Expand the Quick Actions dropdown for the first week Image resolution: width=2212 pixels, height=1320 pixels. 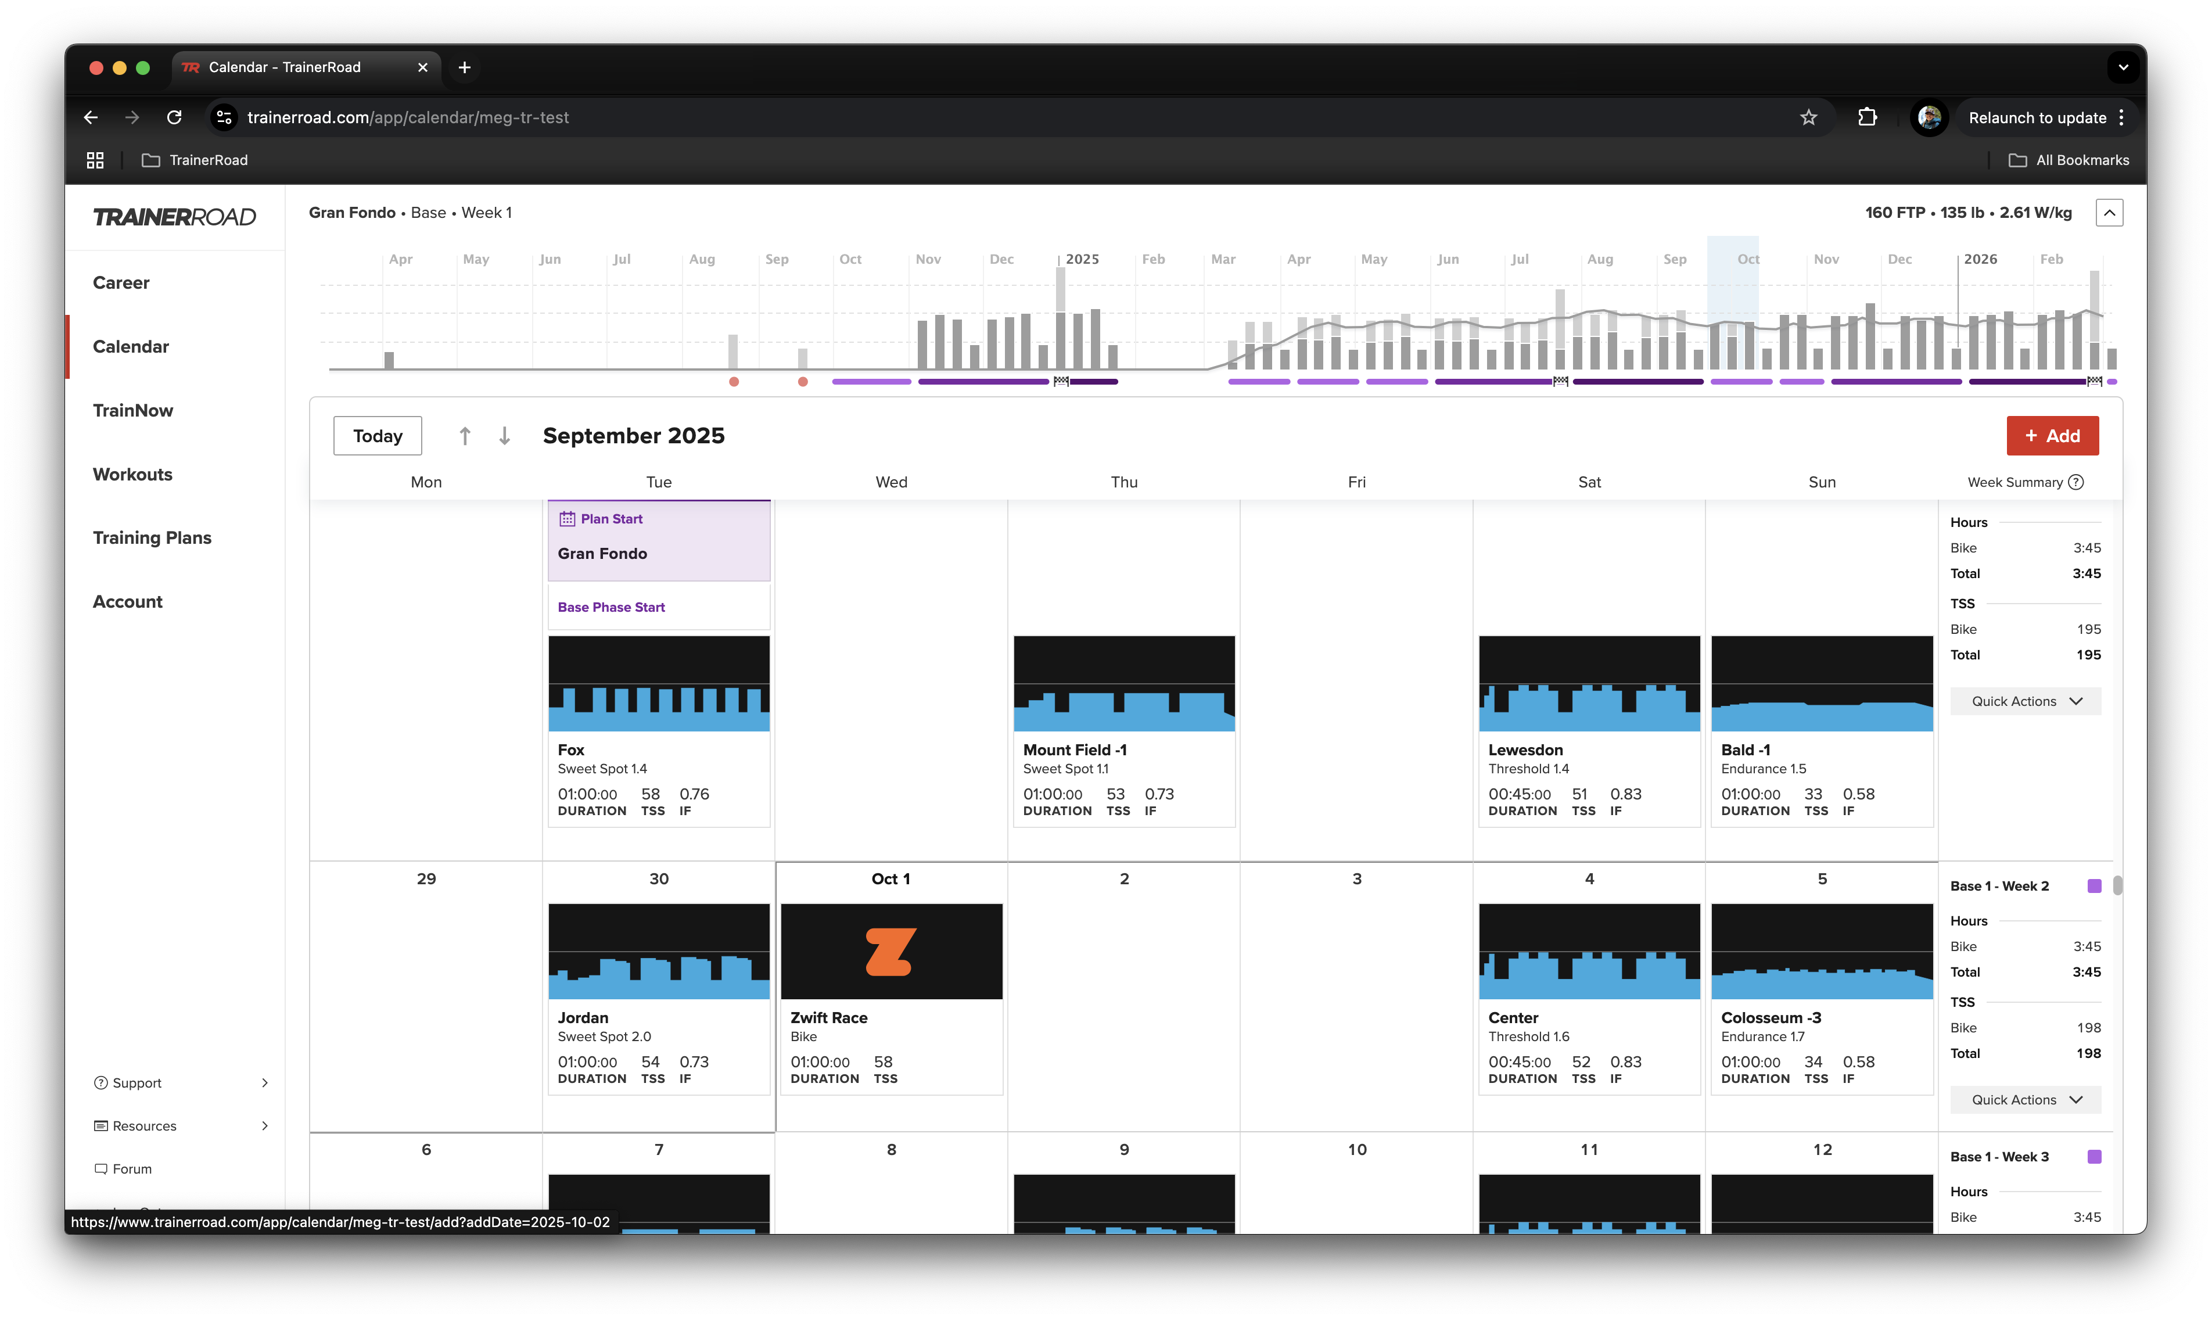click(2026, 701)
